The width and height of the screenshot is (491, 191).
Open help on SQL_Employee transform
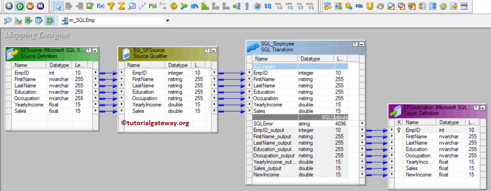(356, 44)
